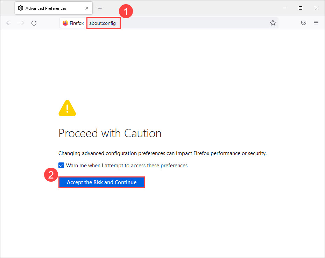The height and width of the screenshot is (258, 325).
Task: Uncheck the warn me checkbox
Action: tap(61, 165)
